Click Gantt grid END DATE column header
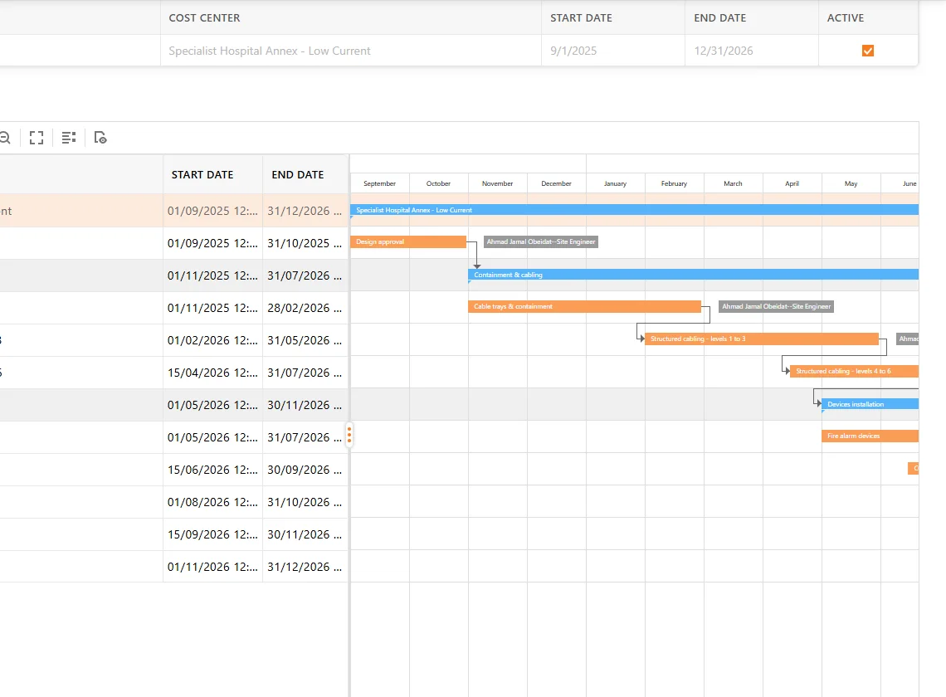The width and height of the screenshot is (946, 697). tap(305, 174)
